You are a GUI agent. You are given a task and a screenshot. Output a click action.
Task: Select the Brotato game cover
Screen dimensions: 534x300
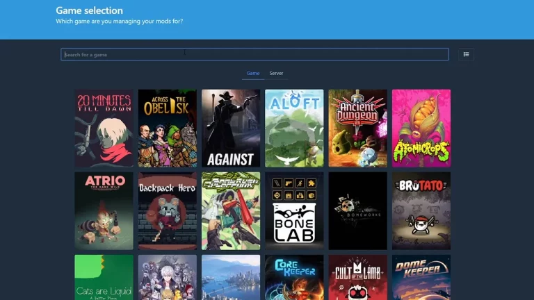click(x=421, y=210)
